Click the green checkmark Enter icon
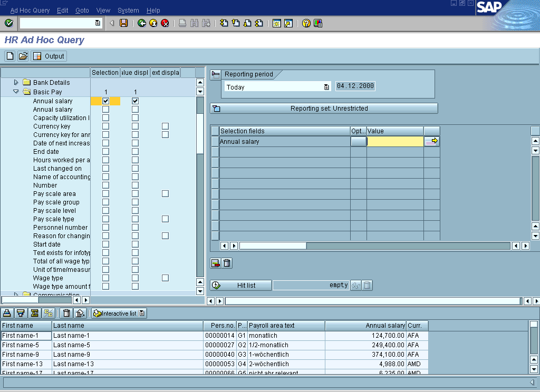Screen dimensions: 540x392 point(9,23)
